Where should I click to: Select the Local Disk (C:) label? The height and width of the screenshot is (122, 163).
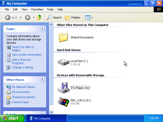tap(79, 61)
